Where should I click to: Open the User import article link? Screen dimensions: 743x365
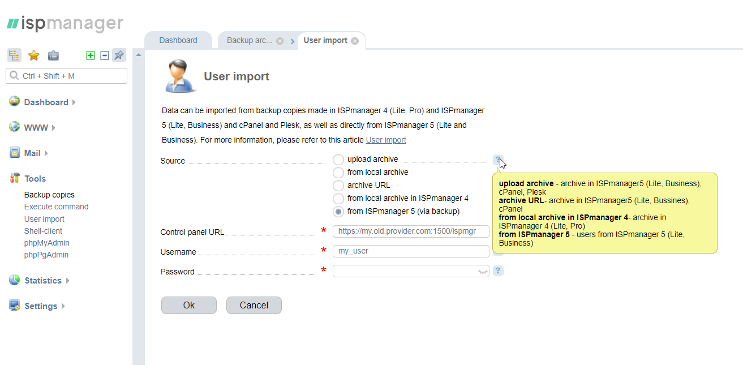[x=386, y=140]
